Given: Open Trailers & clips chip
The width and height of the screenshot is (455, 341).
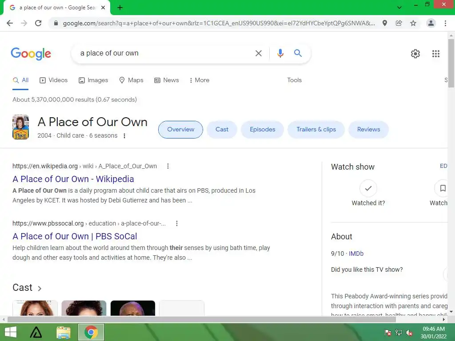Looking at the screenshot, I should [316, 129].
